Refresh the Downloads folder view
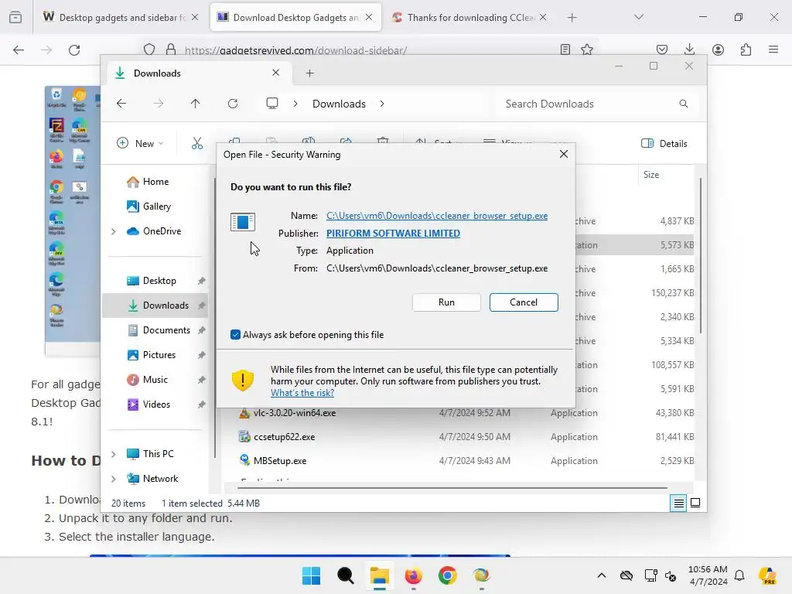 [233, 104]
